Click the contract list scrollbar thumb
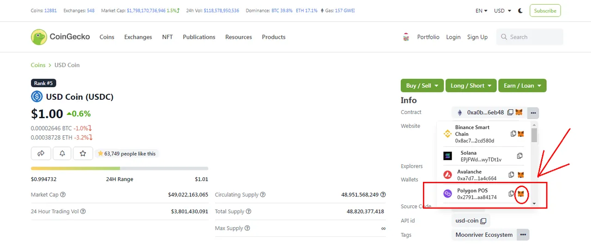The image size is (591, 246). point(534,135)
